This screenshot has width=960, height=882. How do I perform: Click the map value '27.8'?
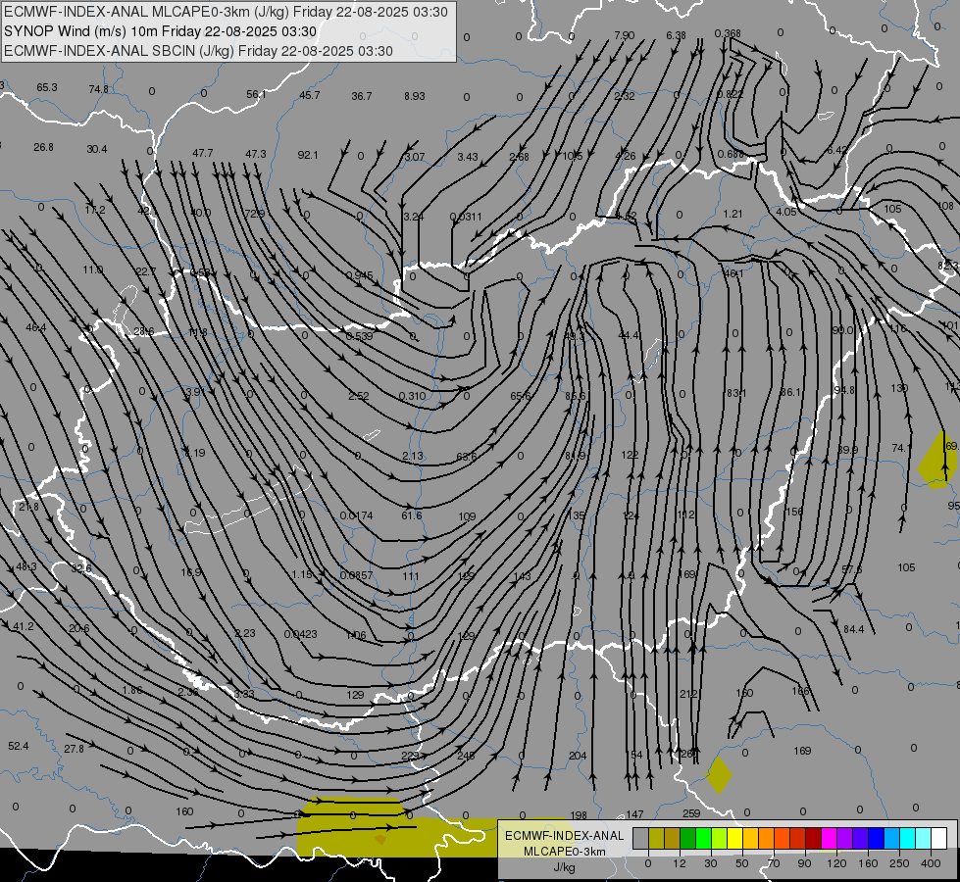pos(75,749)
